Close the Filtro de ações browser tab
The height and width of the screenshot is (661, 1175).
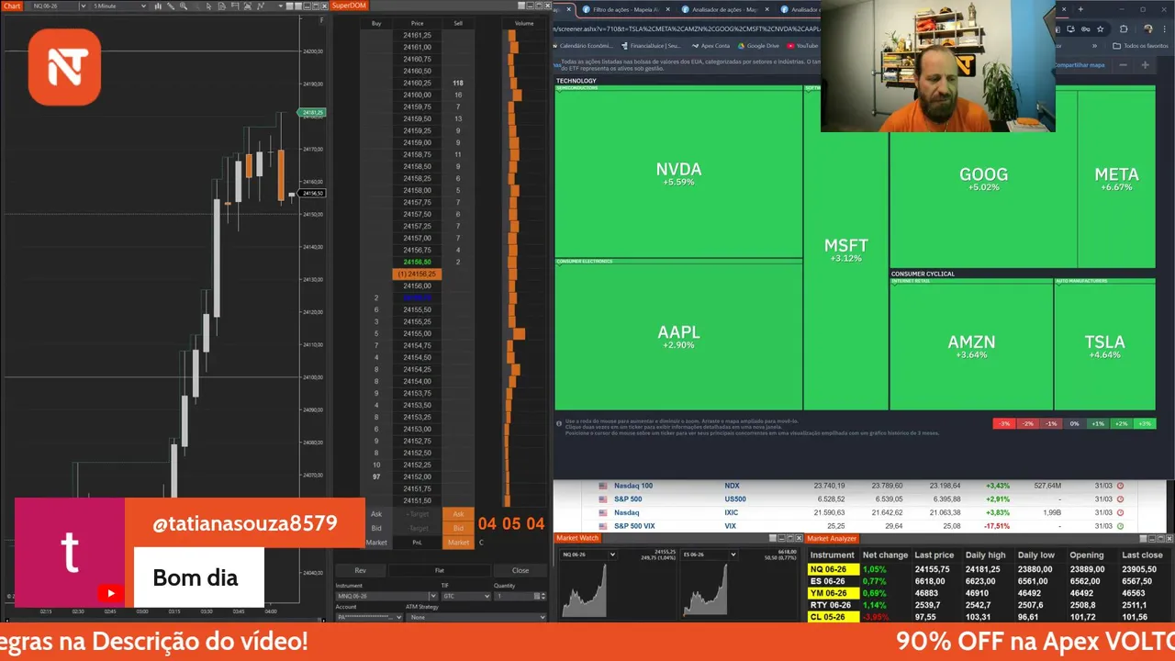tap(667, 9)
